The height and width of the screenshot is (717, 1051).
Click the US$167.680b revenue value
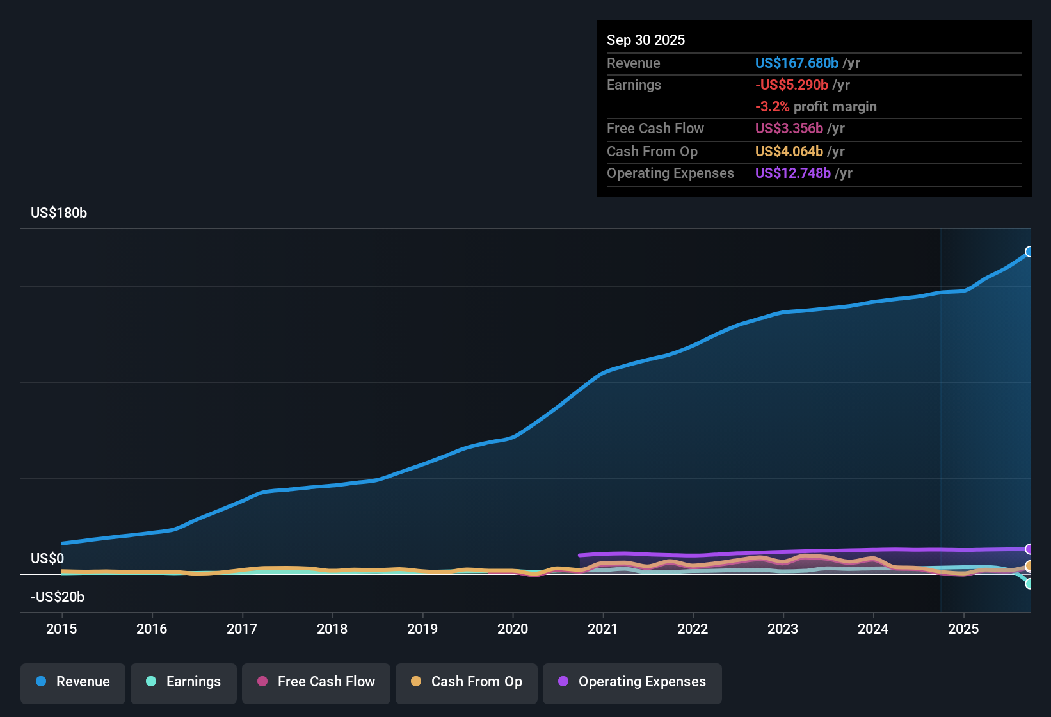(796, 63)
